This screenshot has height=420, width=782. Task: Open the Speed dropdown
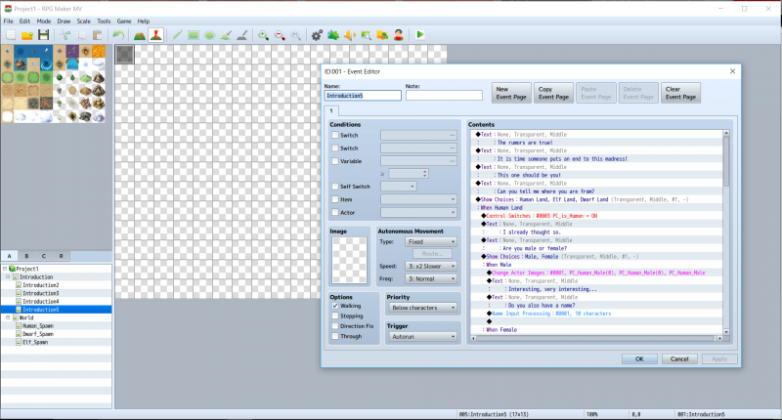431,266
